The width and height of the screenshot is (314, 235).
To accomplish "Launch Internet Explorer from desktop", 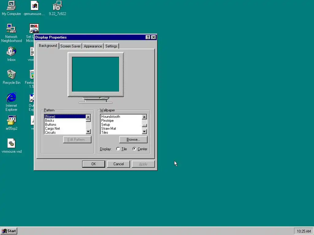I will click(11, 102).
